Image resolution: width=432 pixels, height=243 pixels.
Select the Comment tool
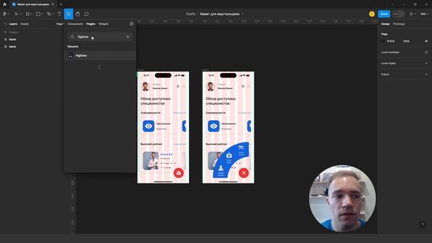click(x=86, y=13)
